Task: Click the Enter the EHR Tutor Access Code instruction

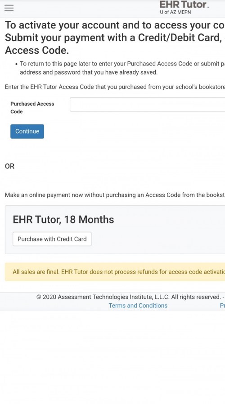Action: [x=115, y=87]
